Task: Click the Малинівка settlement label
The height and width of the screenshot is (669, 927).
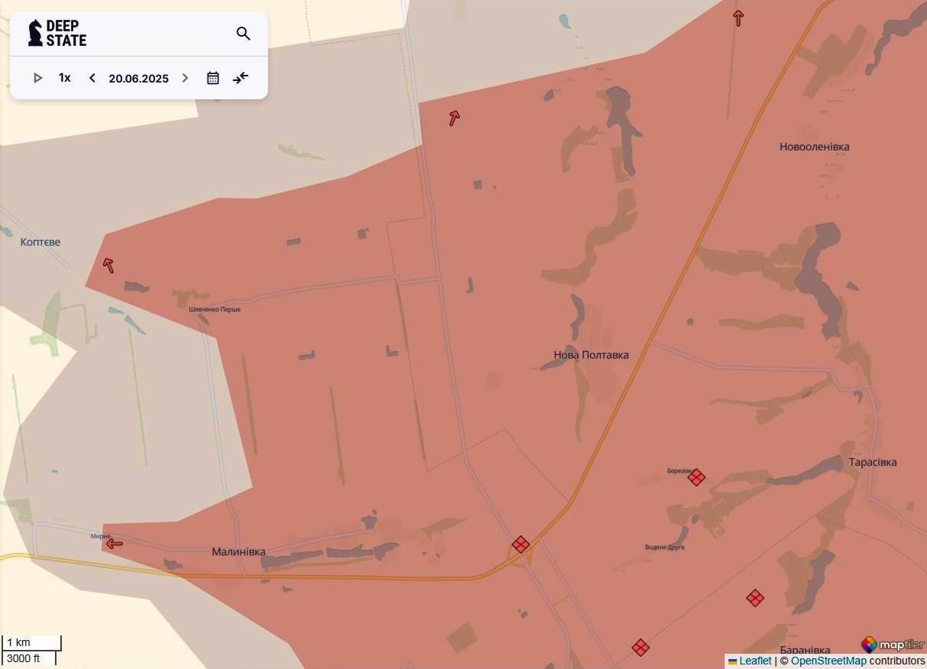Action: [238, 551]
